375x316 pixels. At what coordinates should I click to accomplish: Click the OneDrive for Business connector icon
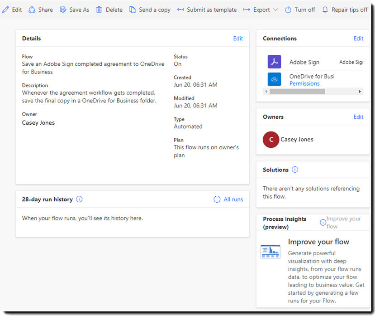coord(274,79)
